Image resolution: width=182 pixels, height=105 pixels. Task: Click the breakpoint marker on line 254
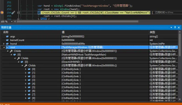[2, 12]
